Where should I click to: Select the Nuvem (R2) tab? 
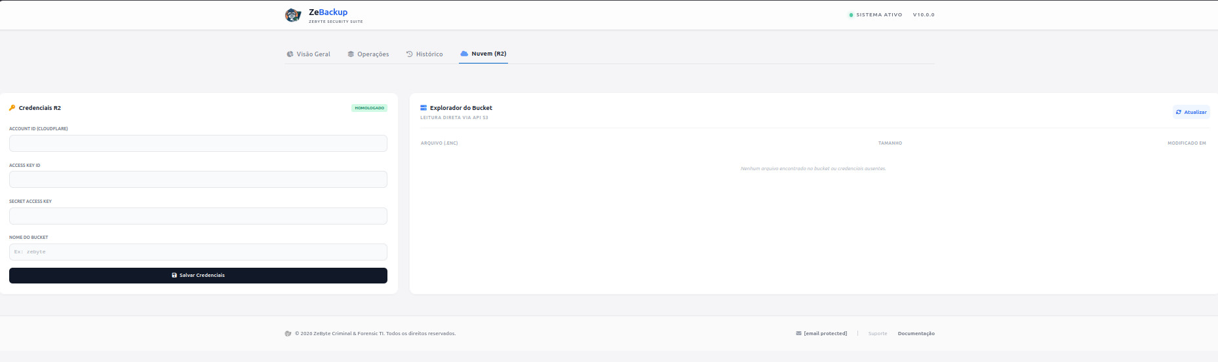[x=483, y=54]
